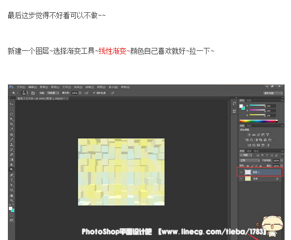Image resolution: width=291 pixels, height=240 pixels.
Task: Open the layer filter kind dropdown
Action: pyautogui.click(x=246, y=155)
